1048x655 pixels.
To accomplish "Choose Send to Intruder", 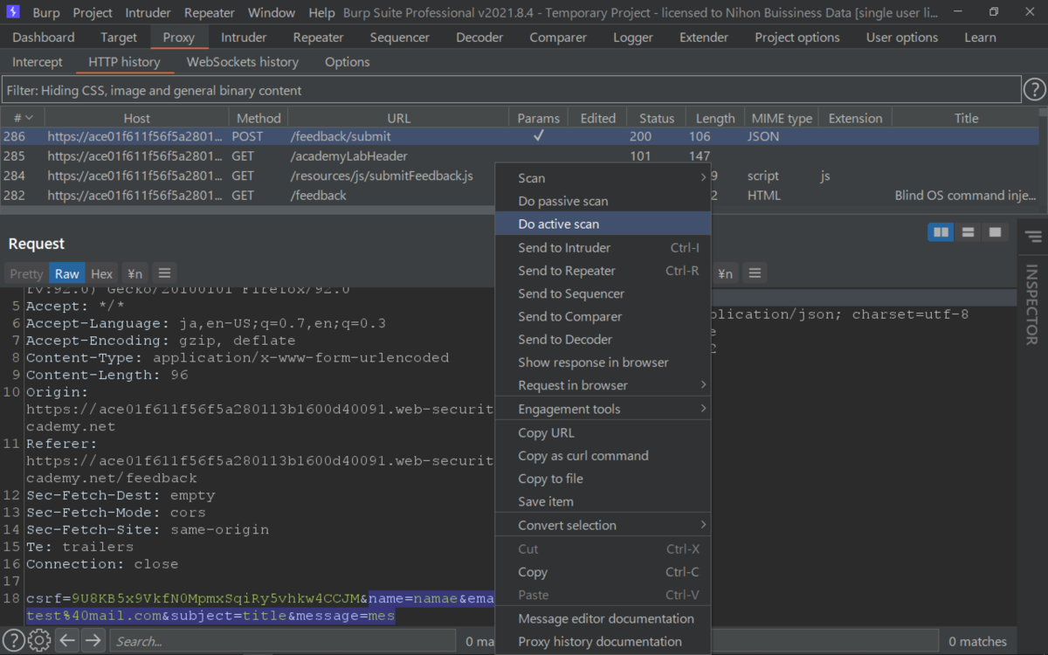I will point(603,247).
